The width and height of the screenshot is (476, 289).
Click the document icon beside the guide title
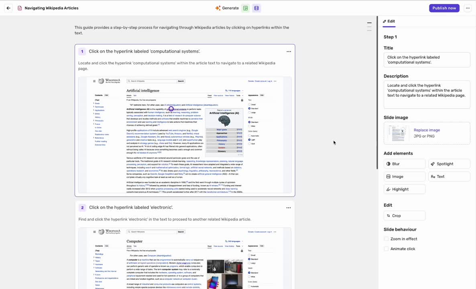20,8
